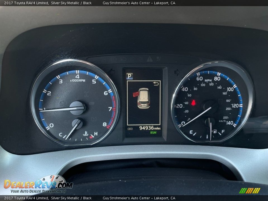Click '2017 Toyota RAV4 Limited' in top caption
Screen dimensions: 268x201
pyautogui.click(x=26, y=3)
